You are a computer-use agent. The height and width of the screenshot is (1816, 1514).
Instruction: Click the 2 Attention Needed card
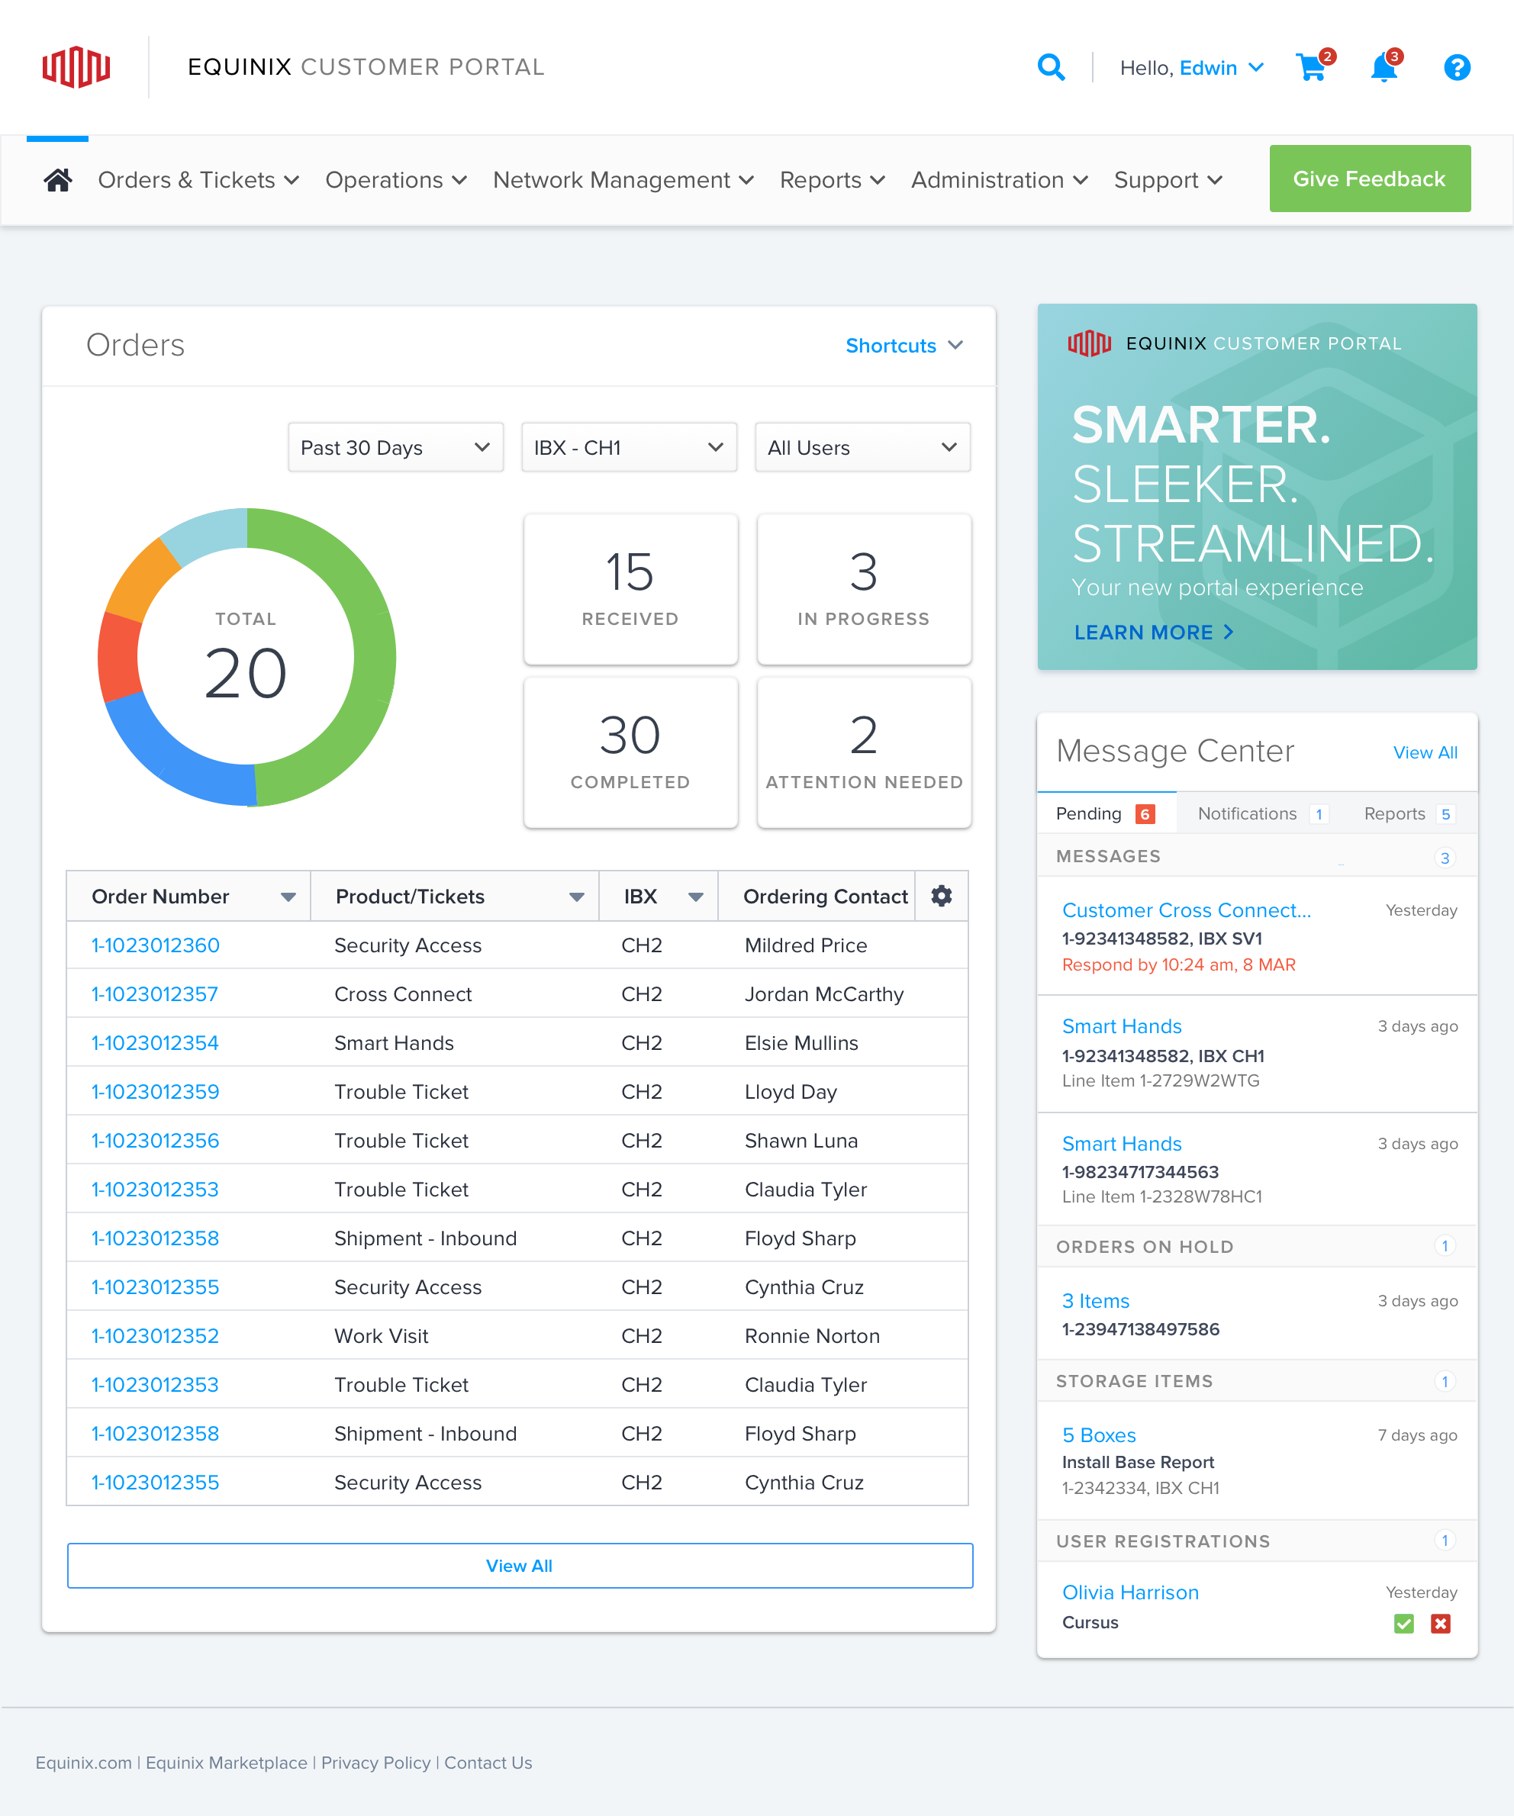pyautogui.click(x=864, y=752)
